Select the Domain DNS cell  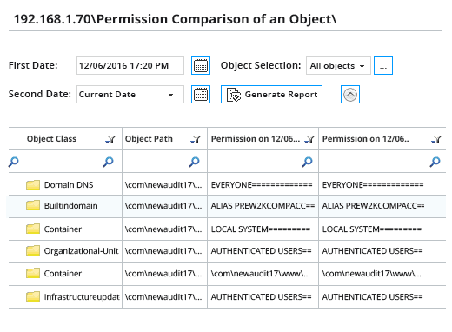pyautogui.click(x=72, y=184)
